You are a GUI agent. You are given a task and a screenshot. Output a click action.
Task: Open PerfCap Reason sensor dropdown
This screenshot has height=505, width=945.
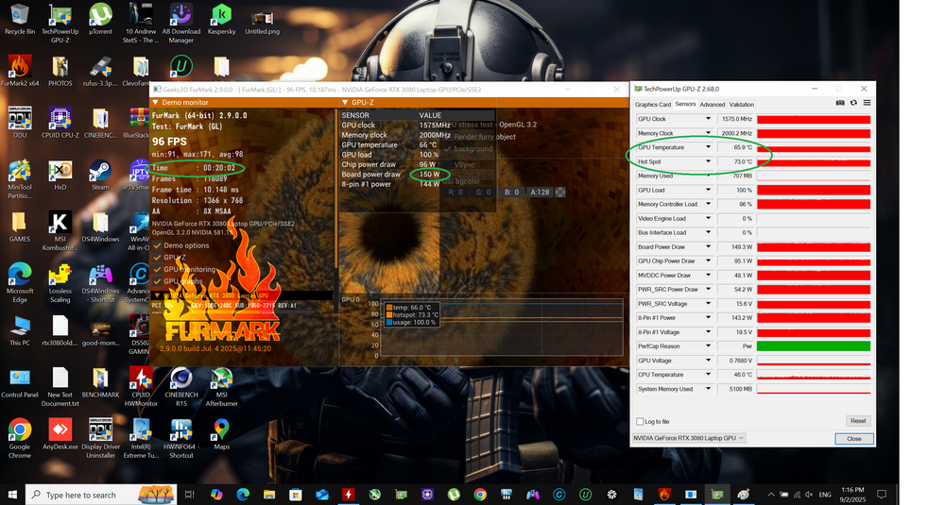coord(708,346)
